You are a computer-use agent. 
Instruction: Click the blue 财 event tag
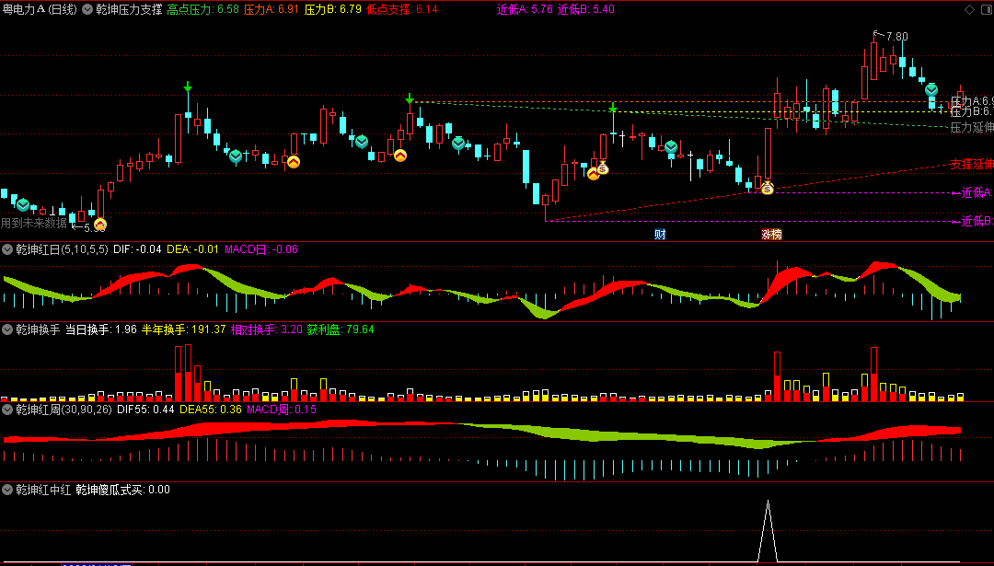click(660, 235)
